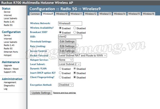This screenshot has width=160, height=109.
Task: Open Status Radio 5G page
Action: pos(8,25)
